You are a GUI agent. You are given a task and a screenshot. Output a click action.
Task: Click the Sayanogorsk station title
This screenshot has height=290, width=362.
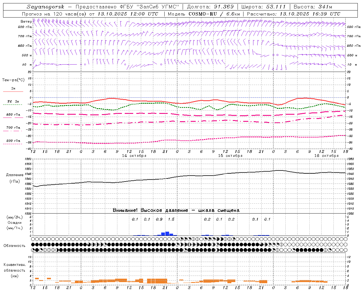[46, 7]
